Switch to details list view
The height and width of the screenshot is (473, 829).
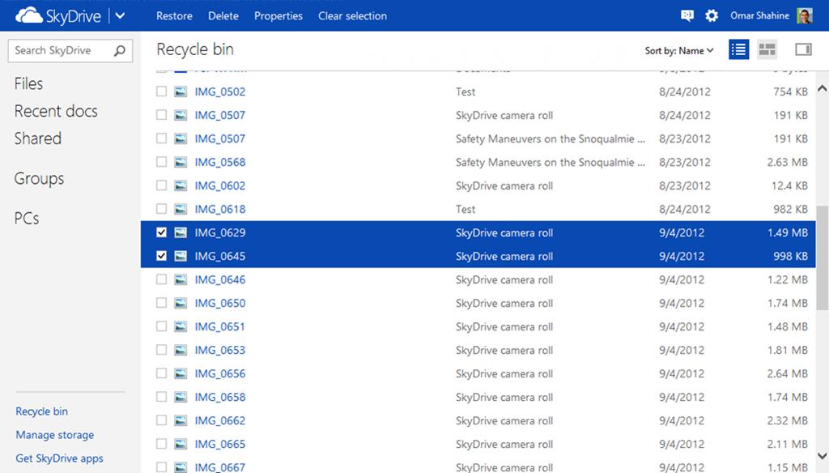[x=738, y=49]
